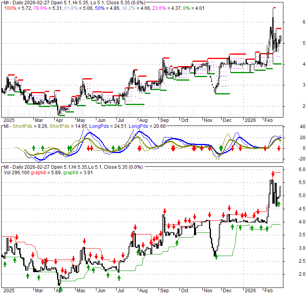This screenshot has height=293, width=307.
Task: Click 'ShortPds = 14.95' in the oscillator legend
Action: 68,126
